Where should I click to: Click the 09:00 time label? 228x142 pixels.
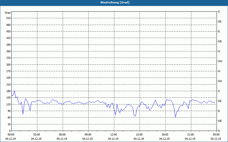coord(88,135)
